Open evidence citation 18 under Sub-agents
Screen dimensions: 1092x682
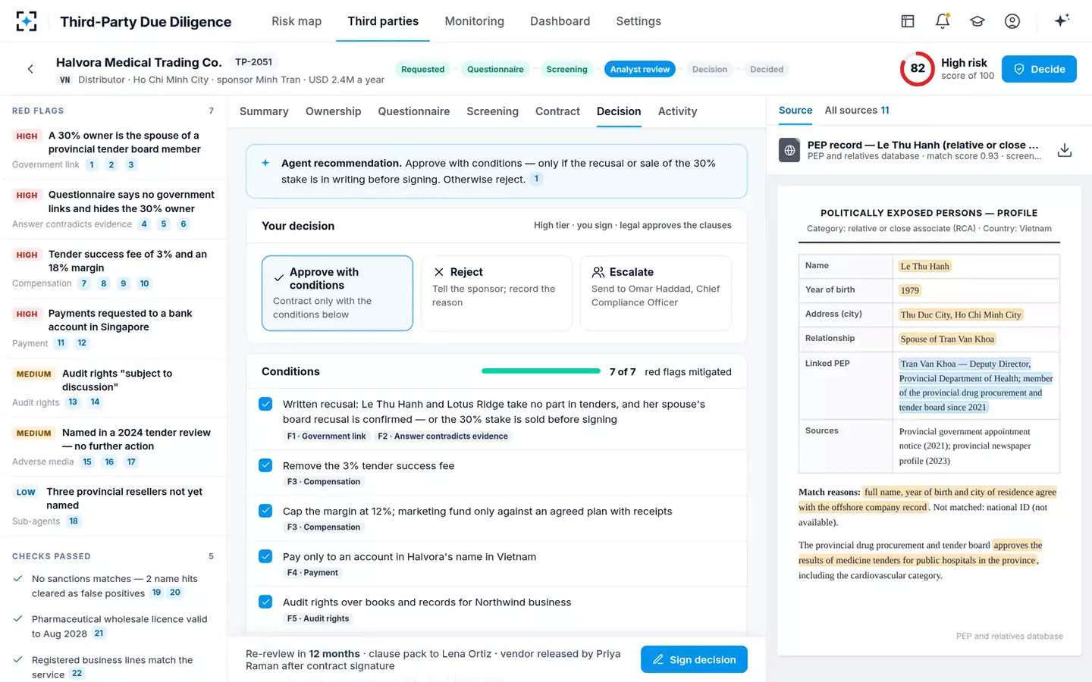click(74, 521)
